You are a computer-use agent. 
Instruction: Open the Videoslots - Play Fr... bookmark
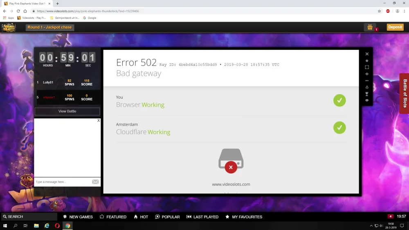(x=31, y=18)
